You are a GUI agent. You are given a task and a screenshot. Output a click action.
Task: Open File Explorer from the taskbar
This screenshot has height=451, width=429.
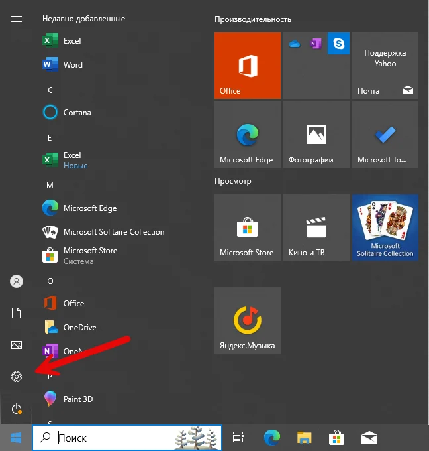304,438
